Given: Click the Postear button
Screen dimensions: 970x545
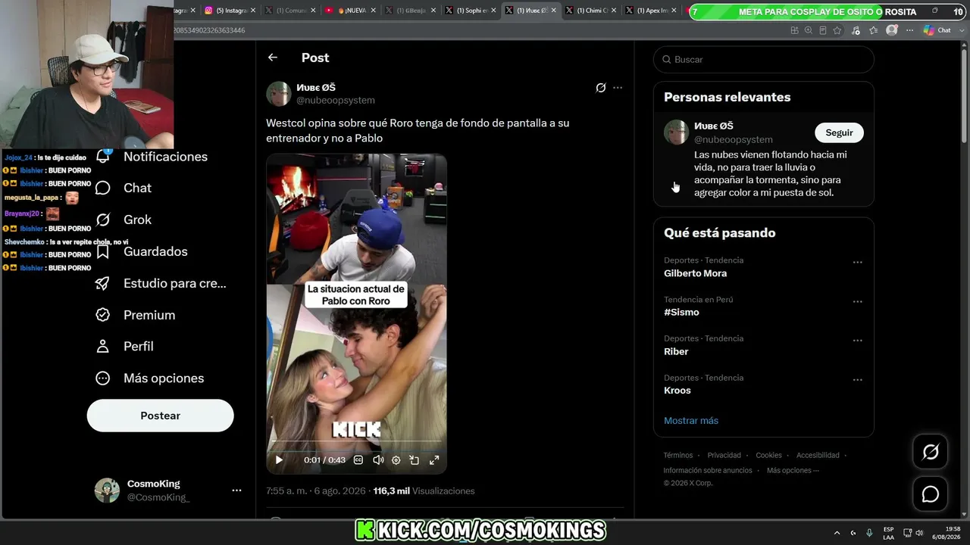Looking at the screenshot, I should point(161,416).
